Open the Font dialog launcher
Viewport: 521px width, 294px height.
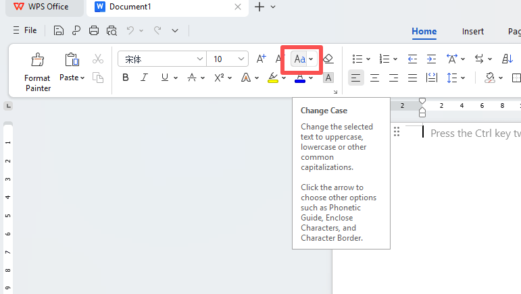[x=335, y=92]
